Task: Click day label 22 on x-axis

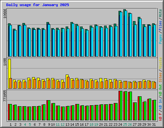Action: tap(111, 124)
